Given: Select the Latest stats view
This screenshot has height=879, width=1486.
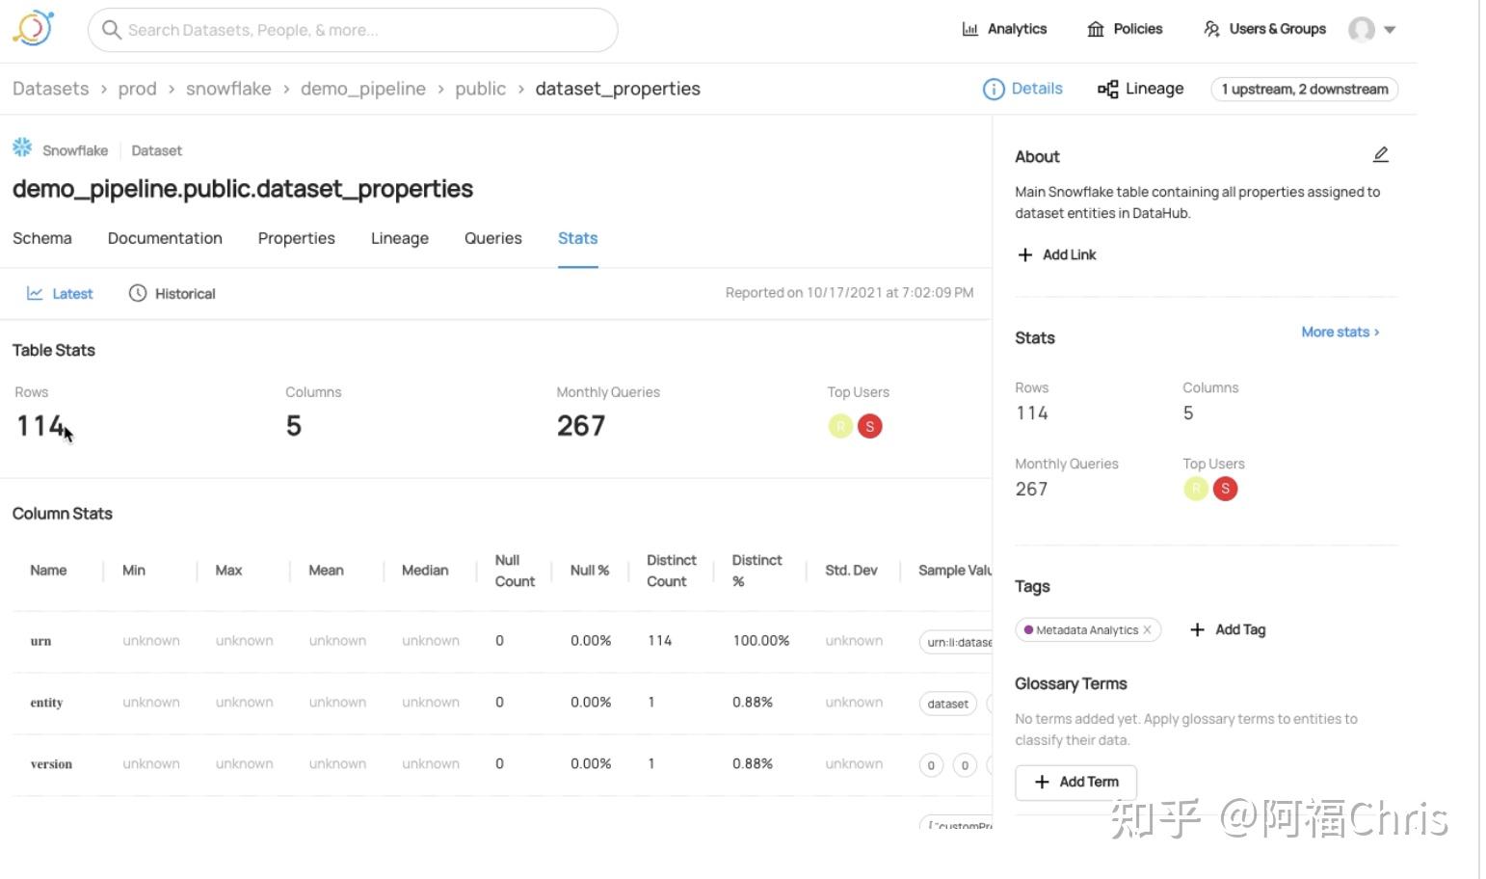Looking at the screenshot, I should point(59,293).
